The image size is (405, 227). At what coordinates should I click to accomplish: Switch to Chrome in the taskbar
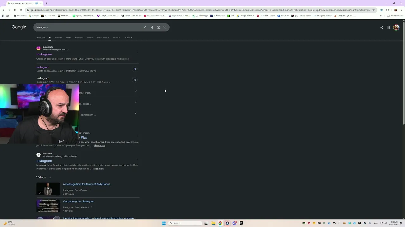(x=220, y=223)
